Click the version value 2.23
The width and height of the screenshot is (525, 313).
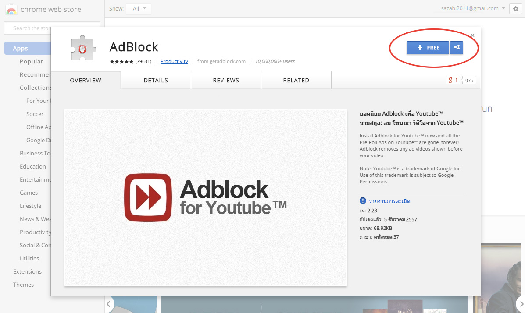coord(372,211)
